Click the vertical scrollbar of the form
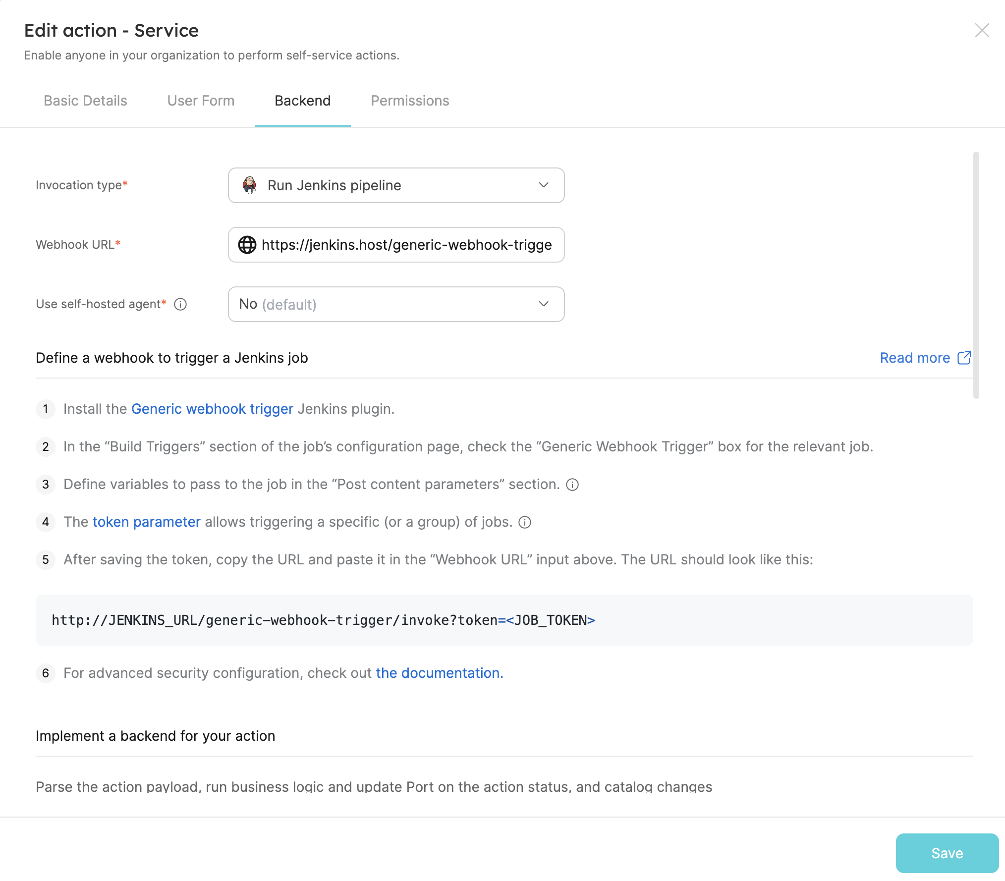 (976, 275)
